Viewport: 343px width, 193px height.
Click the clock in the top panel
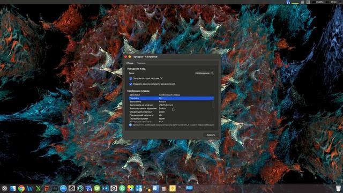(x=333, y=2)
